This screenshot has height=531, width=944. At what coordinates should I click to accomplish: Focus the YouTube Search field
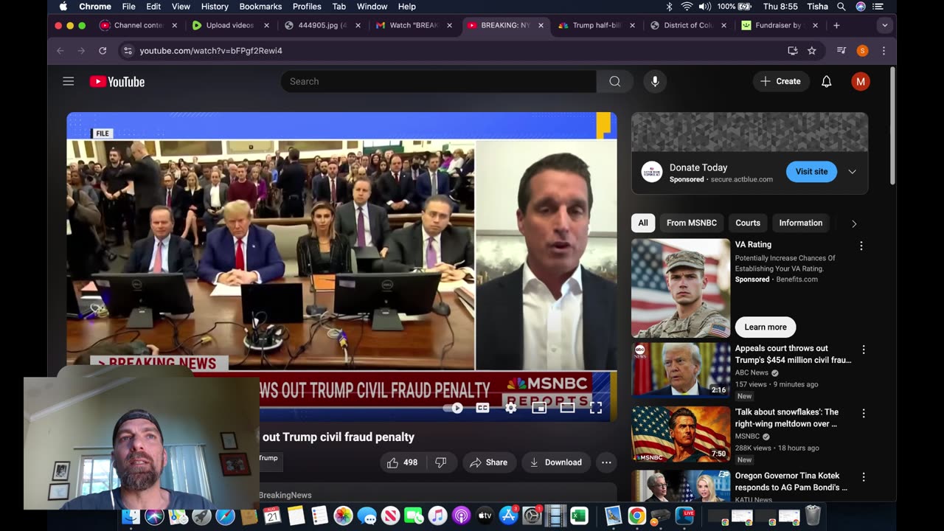click(x=438, y=81)
